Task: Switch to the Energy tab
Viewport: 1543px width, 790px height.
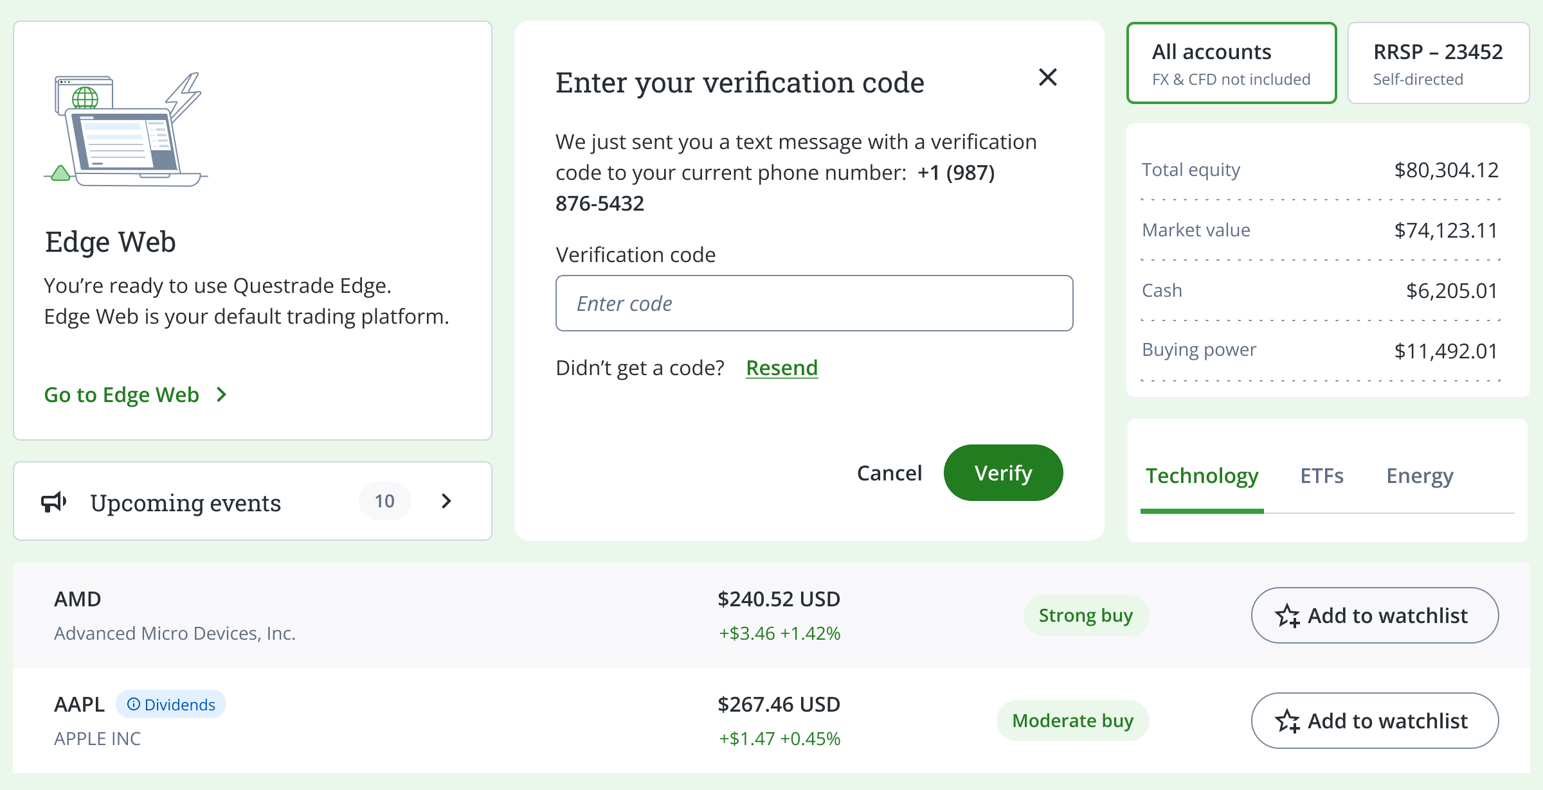Action: pos(1420,476)
